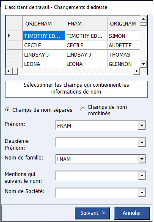Screen dimensions: 154x222
Task: Click the current row indicator arrow
Action: (9, 35)
